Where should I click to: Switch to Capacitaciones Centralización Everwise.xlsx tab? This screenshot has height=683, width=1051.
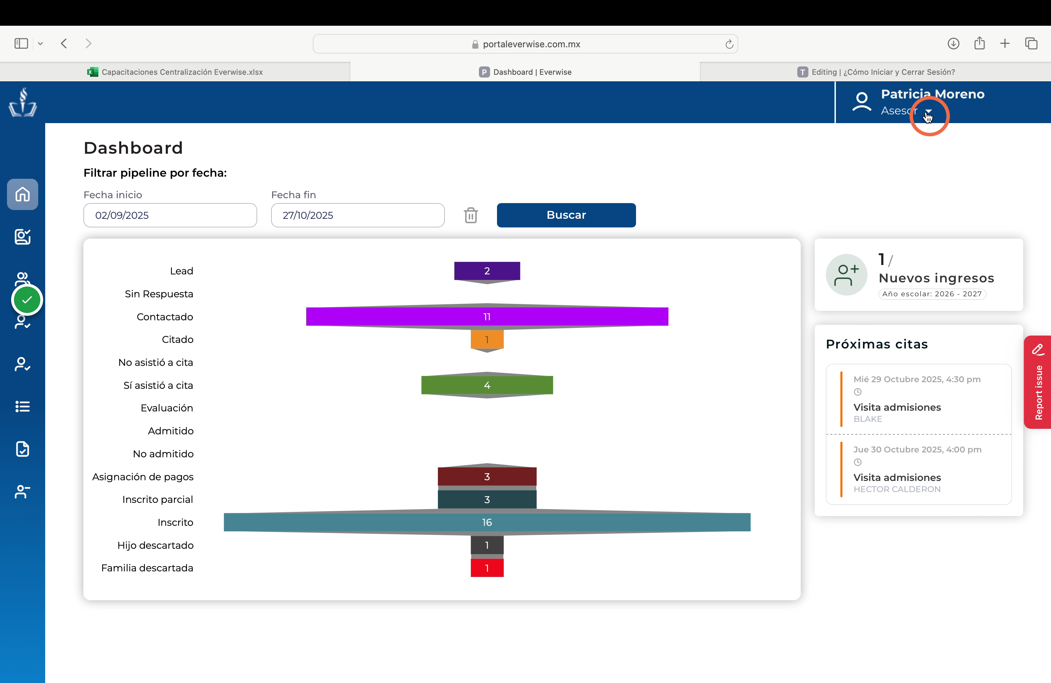[x=175, y=72]
